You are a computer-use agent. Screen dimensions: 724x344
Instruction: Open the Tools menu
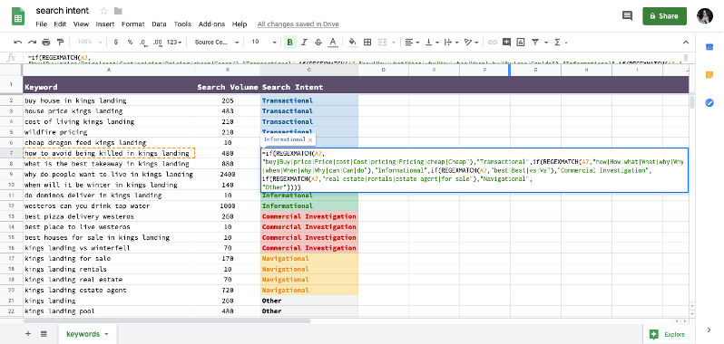[x=182, y=24]
